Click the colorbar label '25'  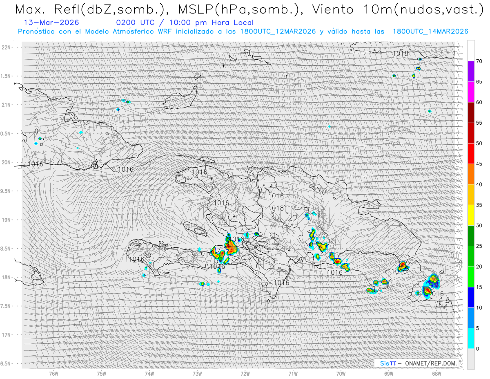pos(479,246)
